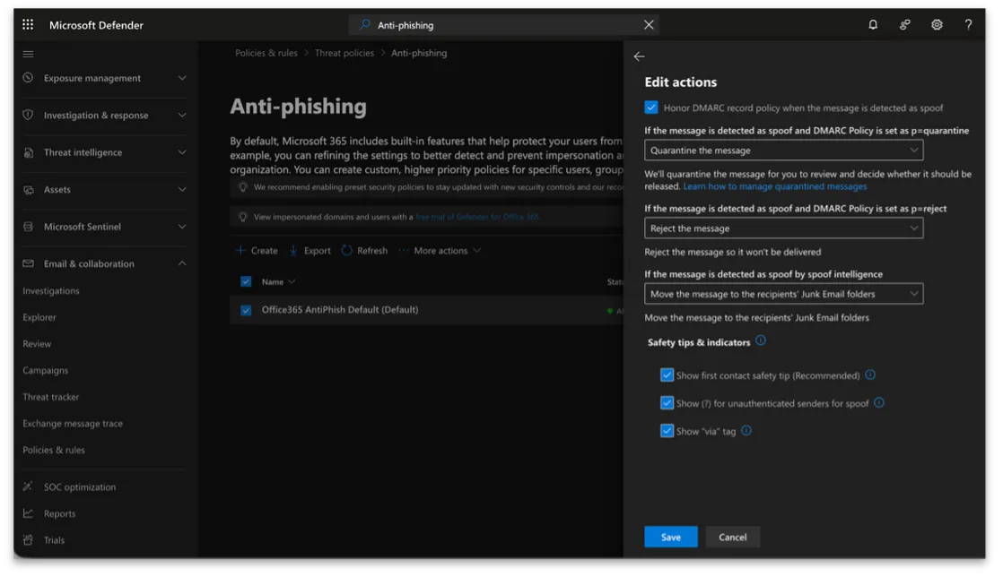1003x577 pixels.
Task: Click the Trials gift icon
Action: pos(28,540)
